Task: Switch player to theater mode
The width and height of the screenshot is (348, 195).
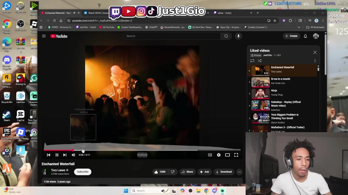Action: click(x=227, y=155)
